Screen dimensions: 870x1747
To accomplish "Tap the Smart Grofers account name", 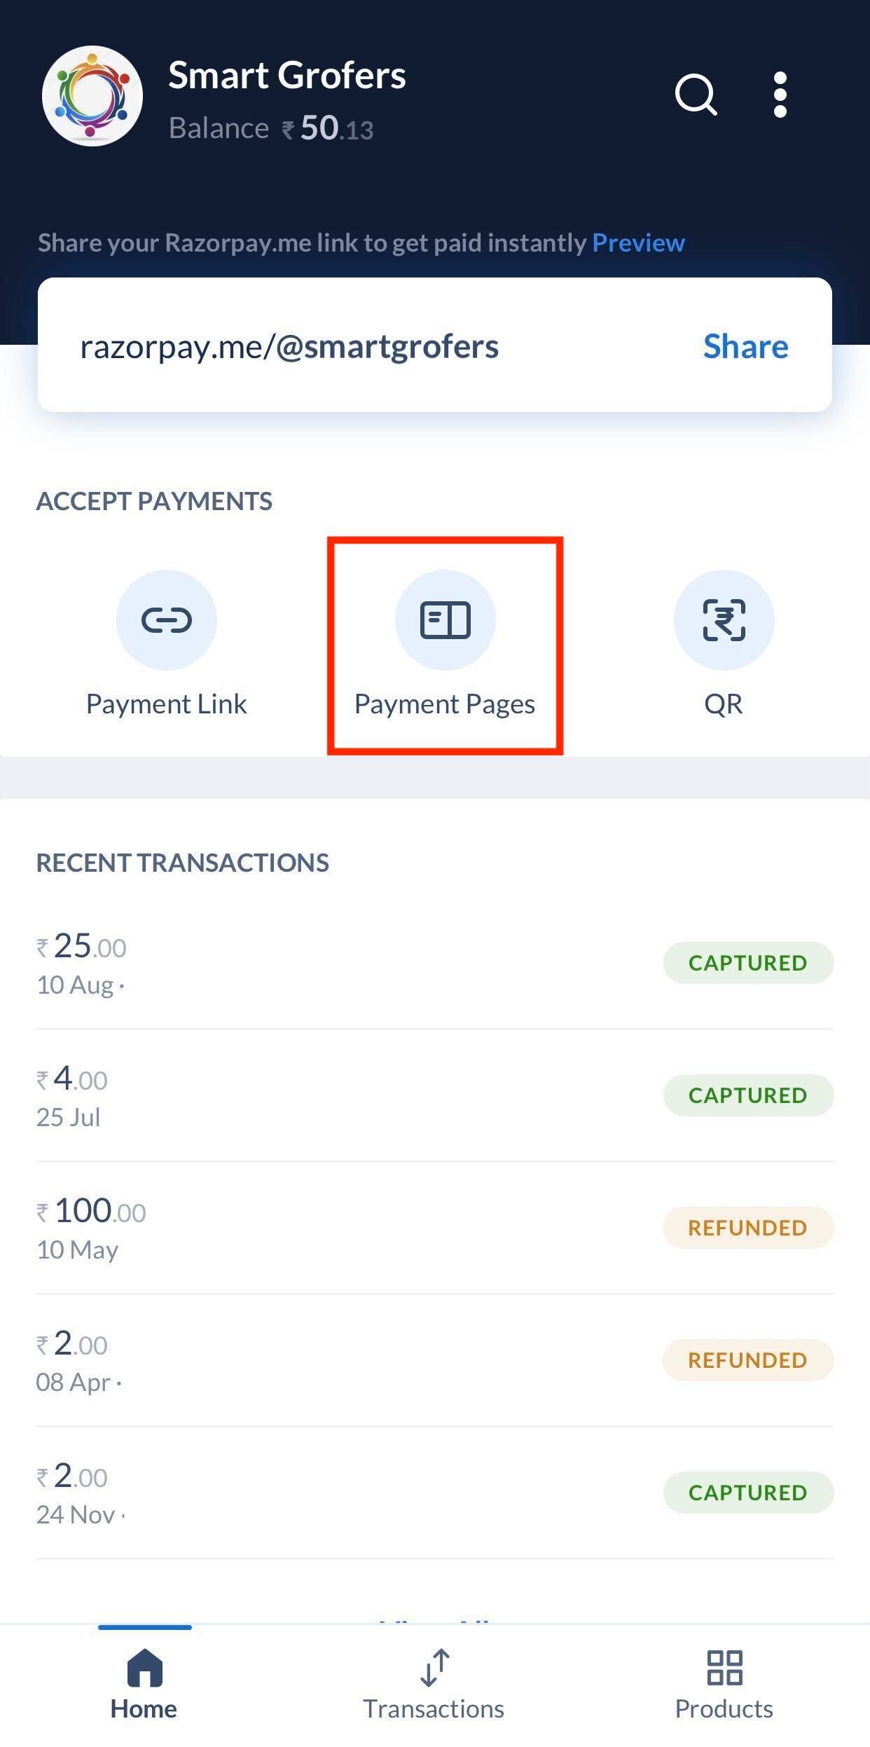I will pyautogui.click(x=287, y=76).
